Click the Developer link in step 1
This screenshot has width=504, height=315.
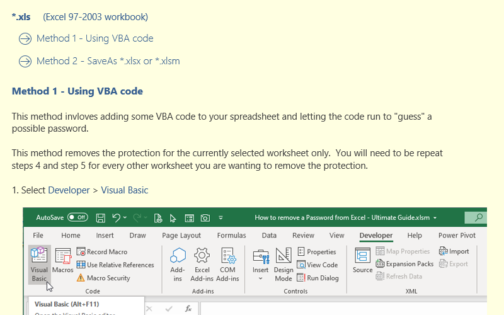69,190
